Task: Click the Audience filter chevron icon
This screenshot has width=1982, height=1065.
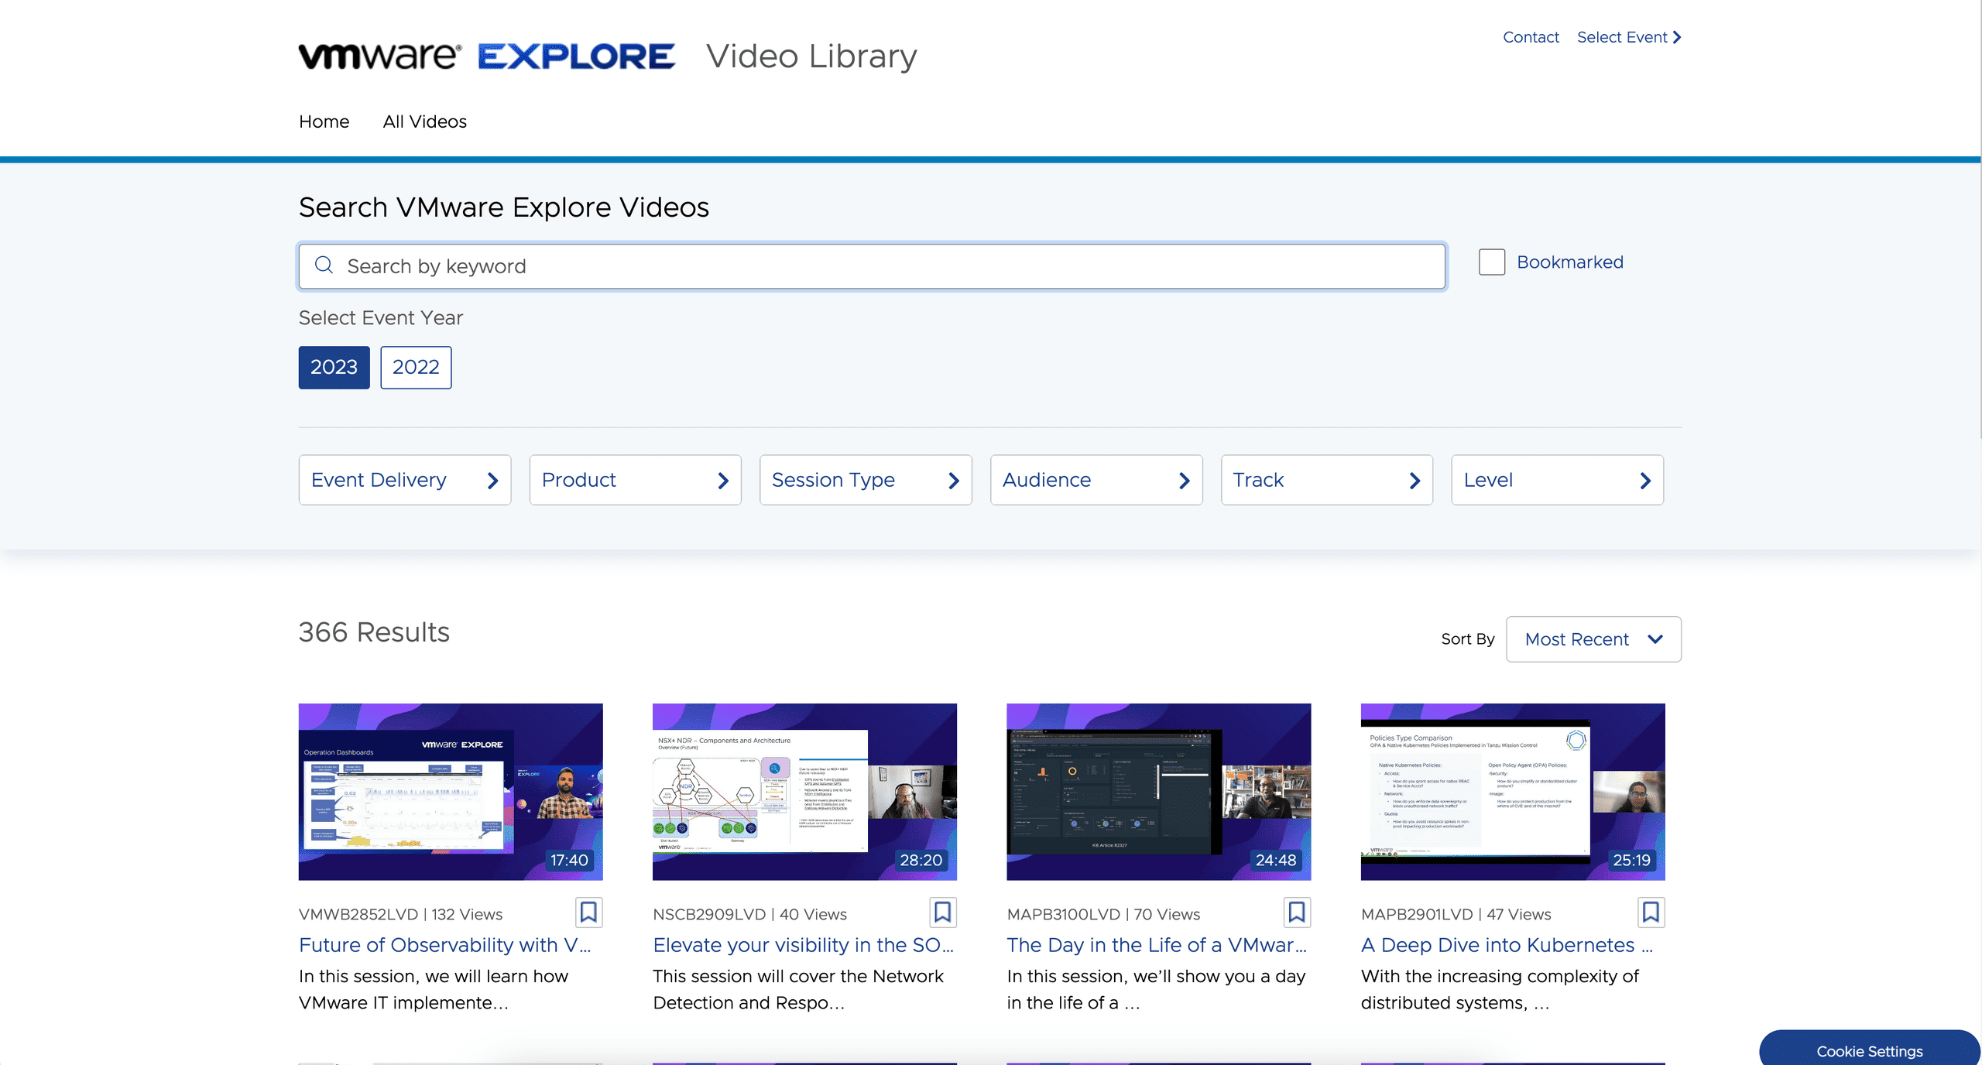Action: pos(1183,480)
